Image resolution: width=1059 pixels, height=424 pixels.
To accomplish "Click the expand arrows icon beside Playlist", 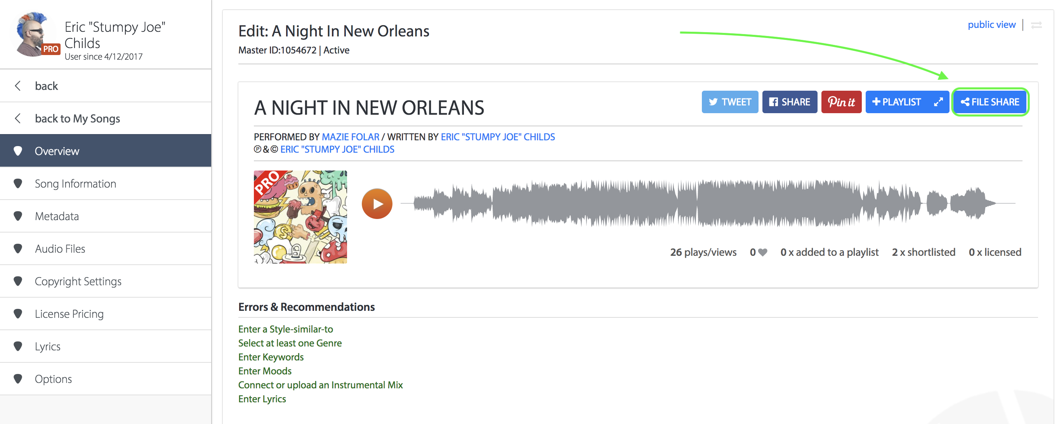I will click(x=938, y=102).
